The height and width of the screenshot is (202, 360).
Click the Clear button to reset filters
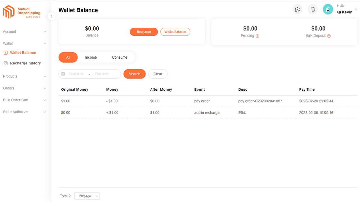pyautogui.click(x=158, y=74)
